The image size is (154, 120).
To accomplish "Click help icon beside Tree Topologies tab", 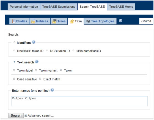I will pos(120,21).
